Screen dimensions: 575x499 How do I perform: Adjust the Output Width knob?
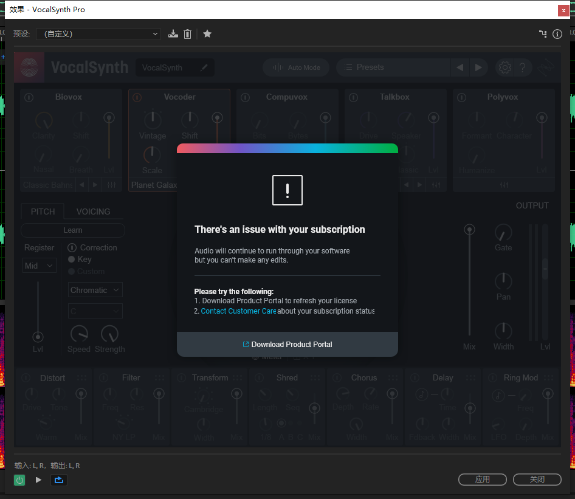[503, 331]
